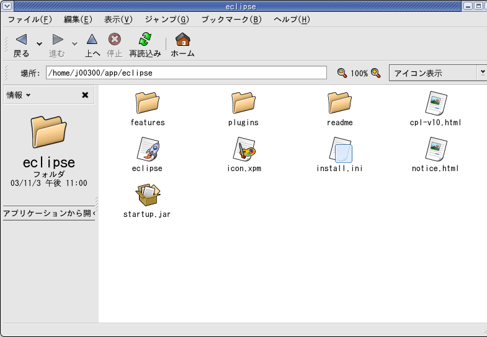Click アプリケーションから開く button

click(49, 213)
